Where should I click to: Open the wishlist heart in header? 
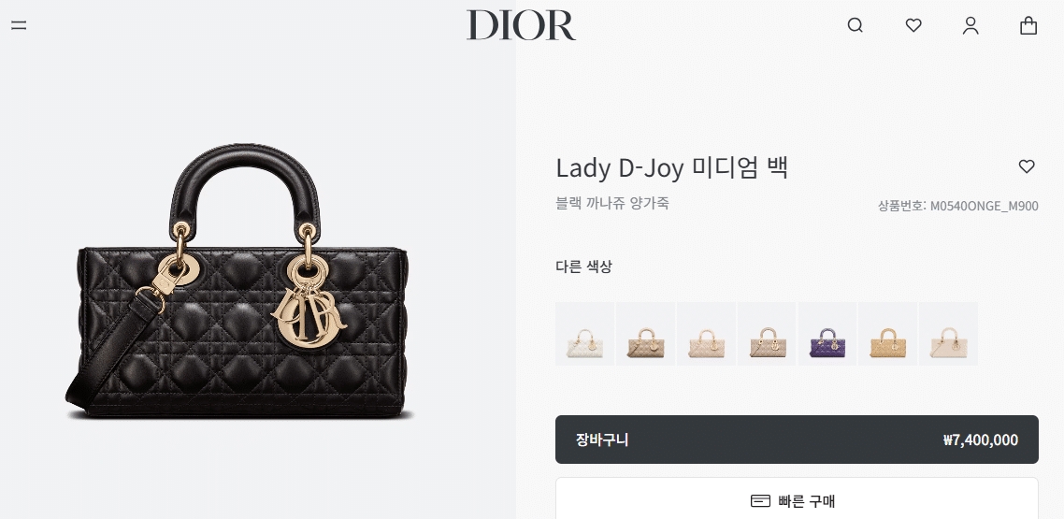(x=913, y=26)
